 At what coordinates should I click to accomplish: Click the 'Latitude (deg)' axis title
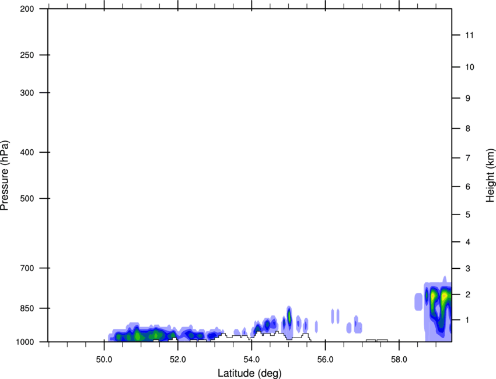(x=249, y=373)
